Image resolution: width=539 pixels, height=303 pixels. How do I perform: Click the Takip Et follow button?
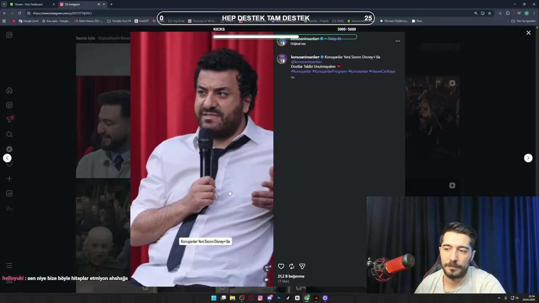(x=334, y=39)
